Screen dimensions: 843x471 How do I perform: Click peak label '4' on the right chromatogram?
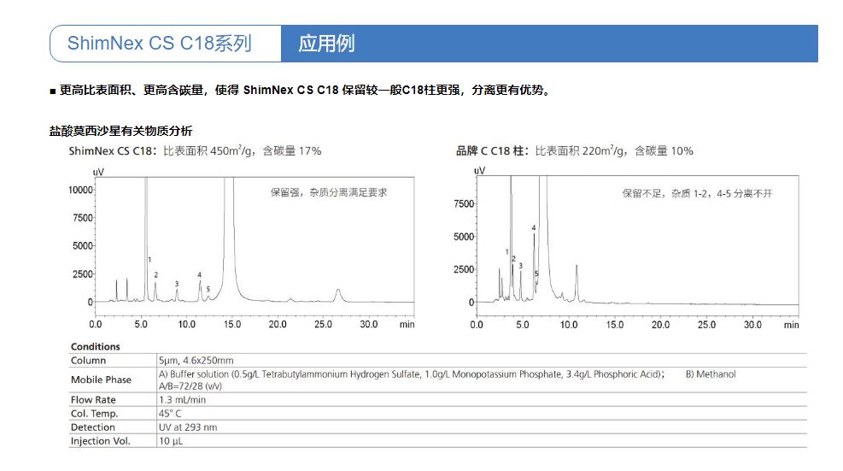click(533, 227)
